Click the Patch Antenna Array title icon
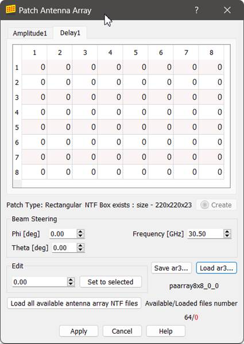This screenshot has width=244, height=344. pos(11,9)
